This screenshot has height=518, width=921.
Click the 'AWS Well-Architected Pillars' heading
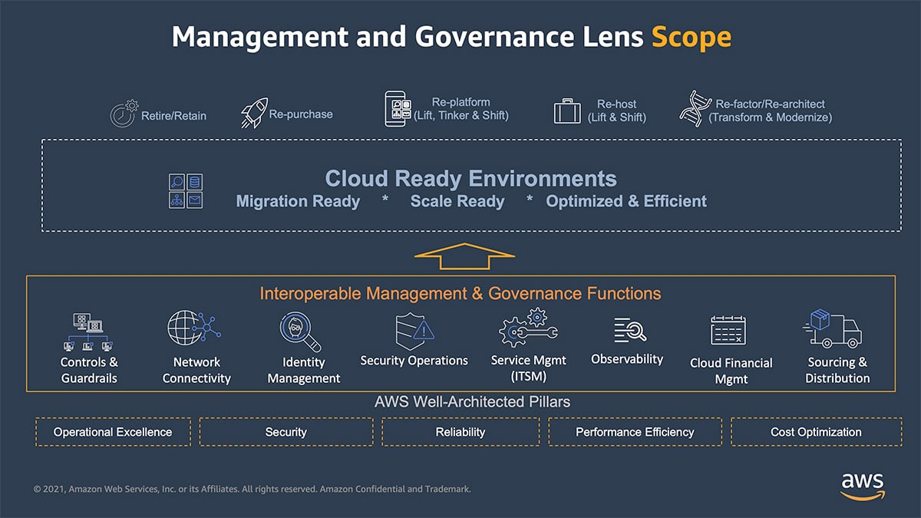click(472, 402)
